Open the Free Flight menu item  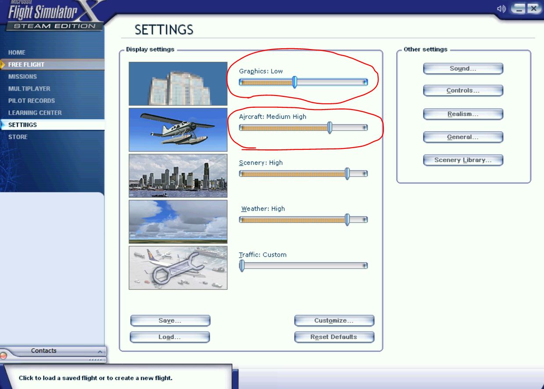point(26,64)
